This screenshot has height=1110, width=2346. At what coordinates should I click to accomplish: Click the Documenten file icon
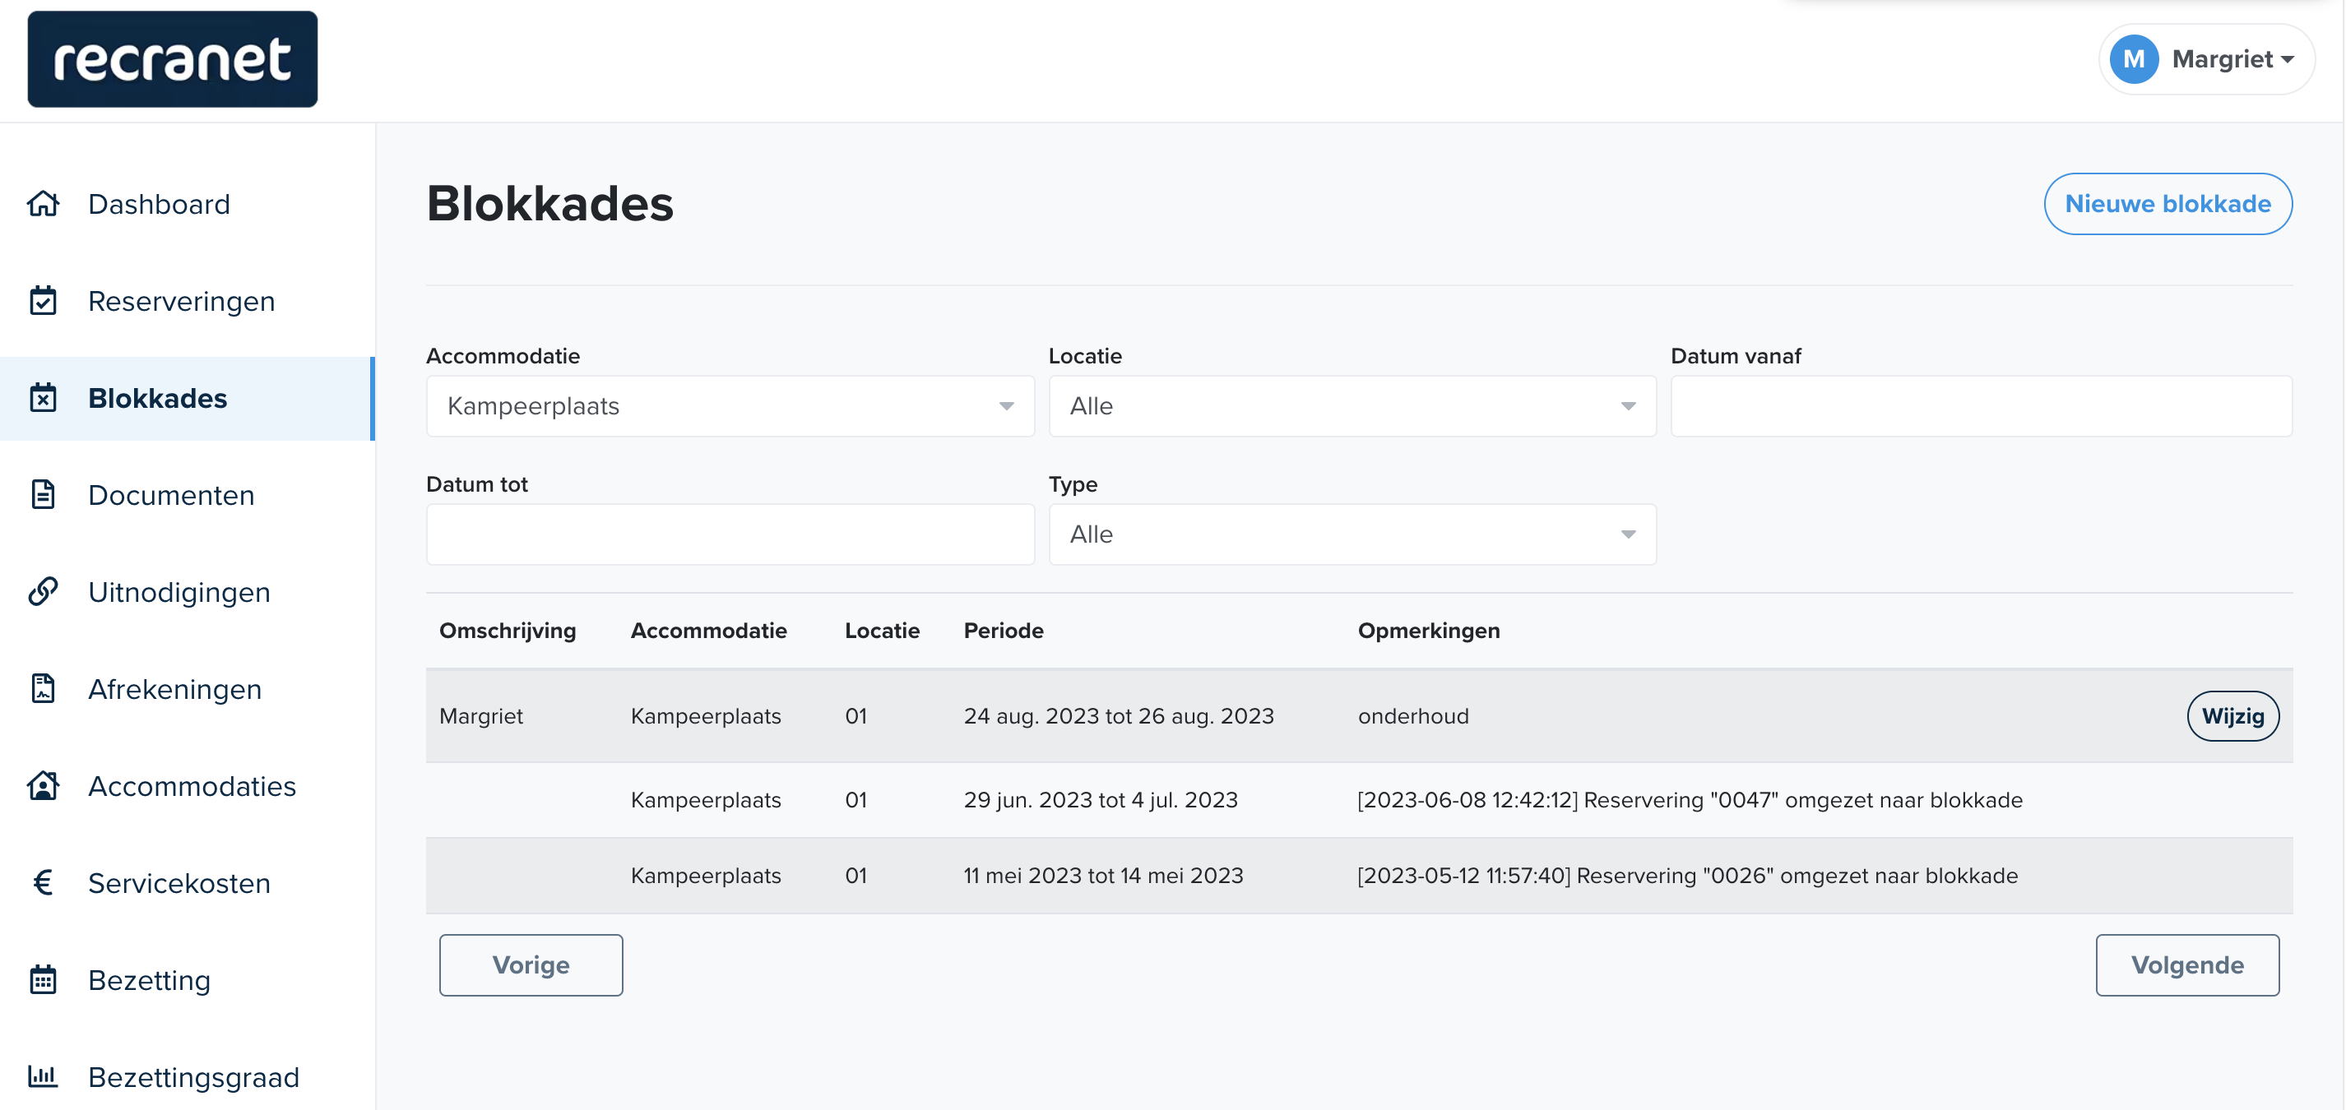pyautogui.click(x=43, y=494)
